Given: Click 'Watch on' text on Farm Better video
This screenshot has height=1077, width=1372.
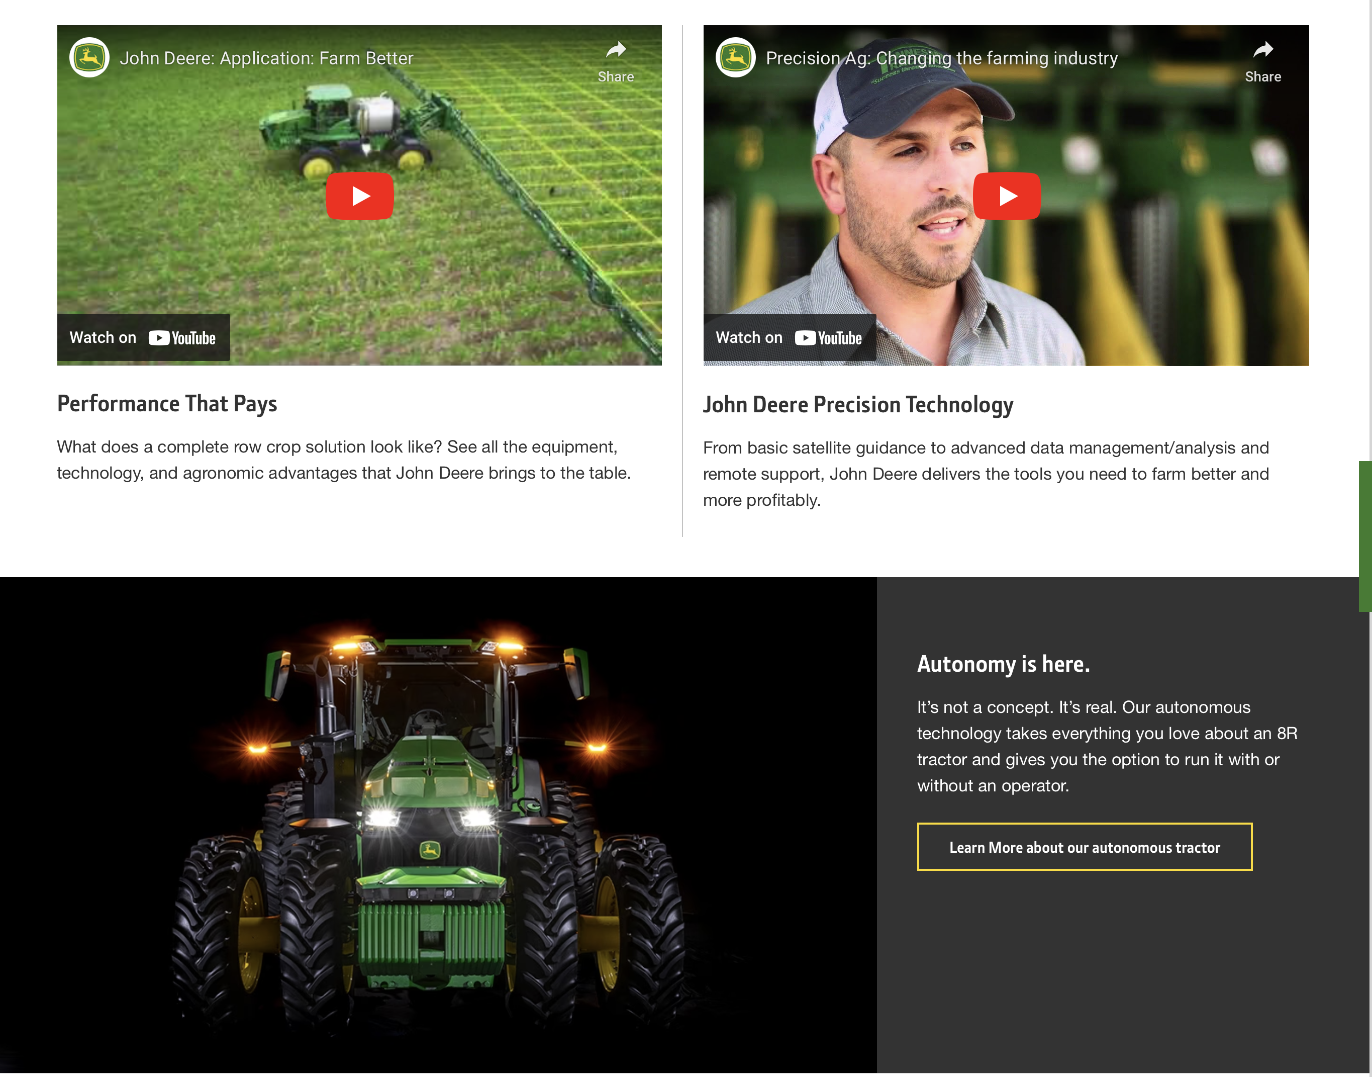Looking at the screenshot, I should 103,338.
